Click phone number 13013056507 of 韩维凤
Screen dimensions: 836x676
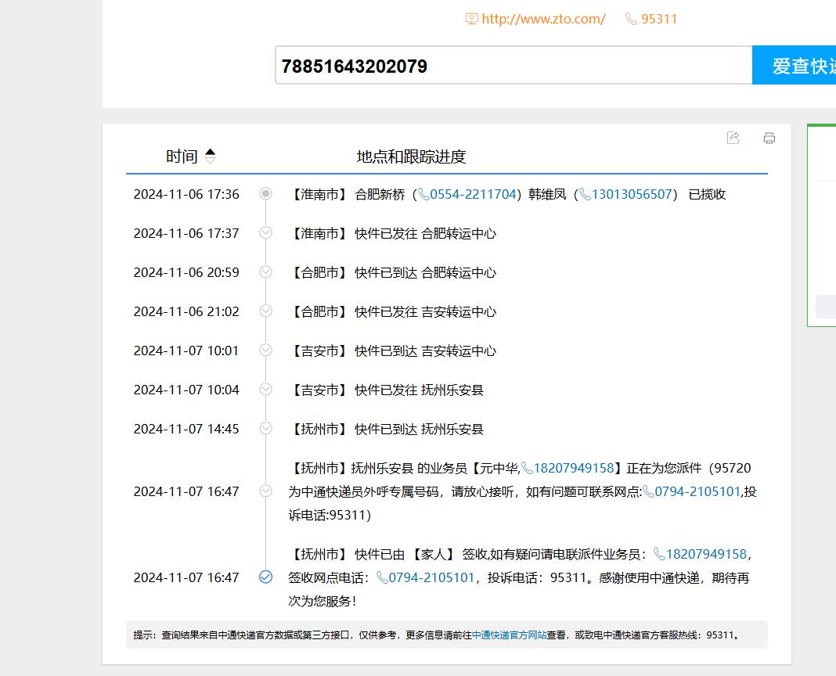tap(631, 194)
